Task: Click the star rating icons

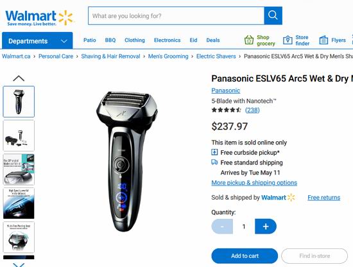Action: [227, 110]
